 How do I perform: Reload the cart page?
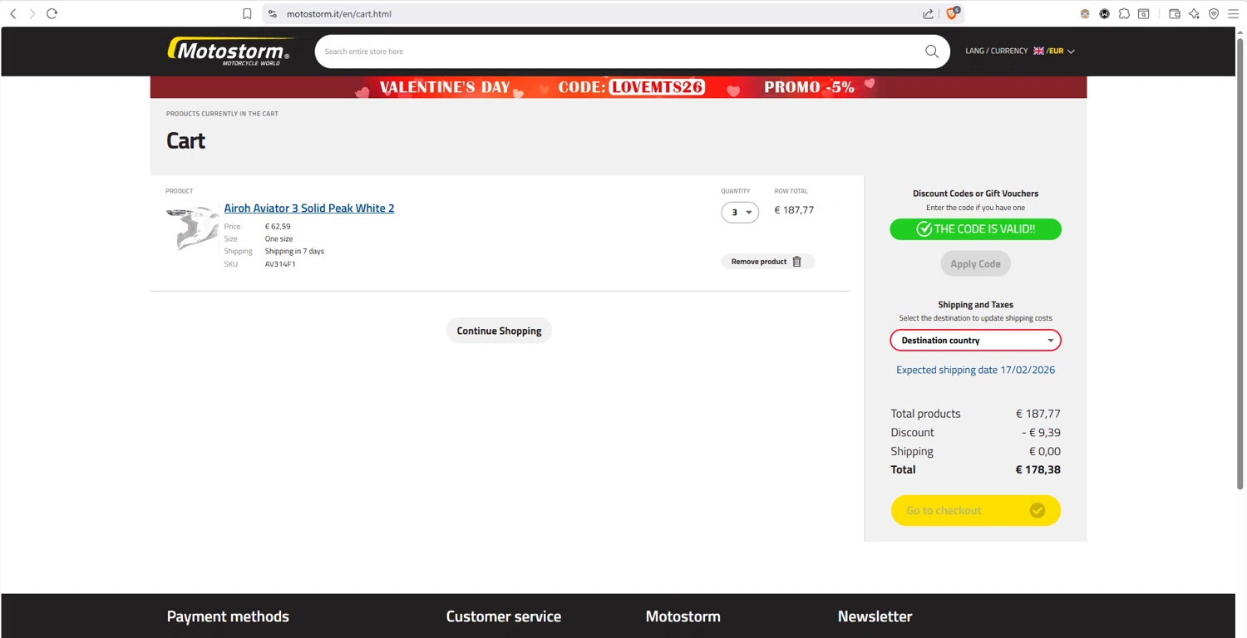(x=52, y=13)
